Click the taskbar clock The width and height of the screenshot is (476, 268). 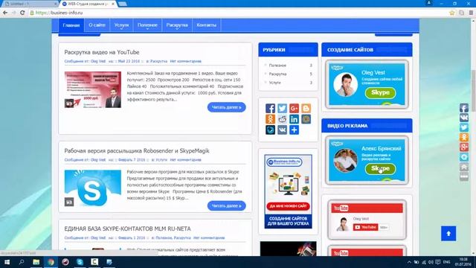[463, 262]
